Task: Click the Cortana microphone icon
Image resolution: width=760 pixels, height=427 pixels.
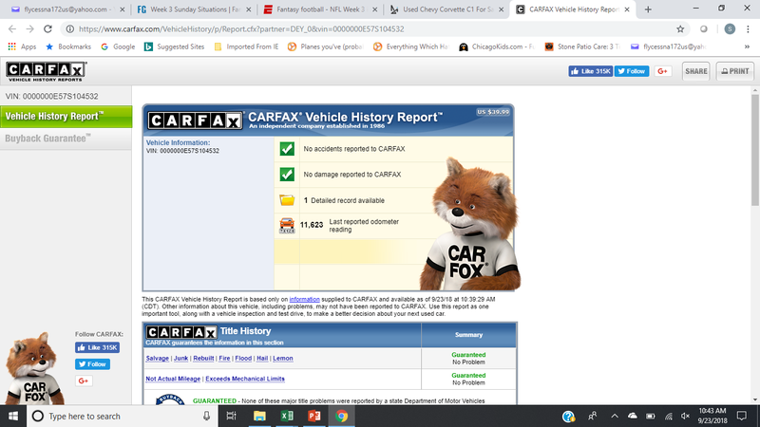Action: (x=206, y=416)
